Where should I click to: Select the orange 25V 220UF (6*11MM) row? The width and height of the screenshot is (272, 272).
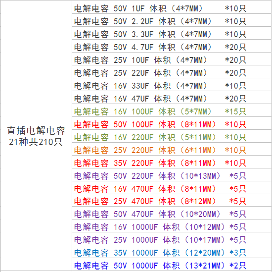coord(172,149)
